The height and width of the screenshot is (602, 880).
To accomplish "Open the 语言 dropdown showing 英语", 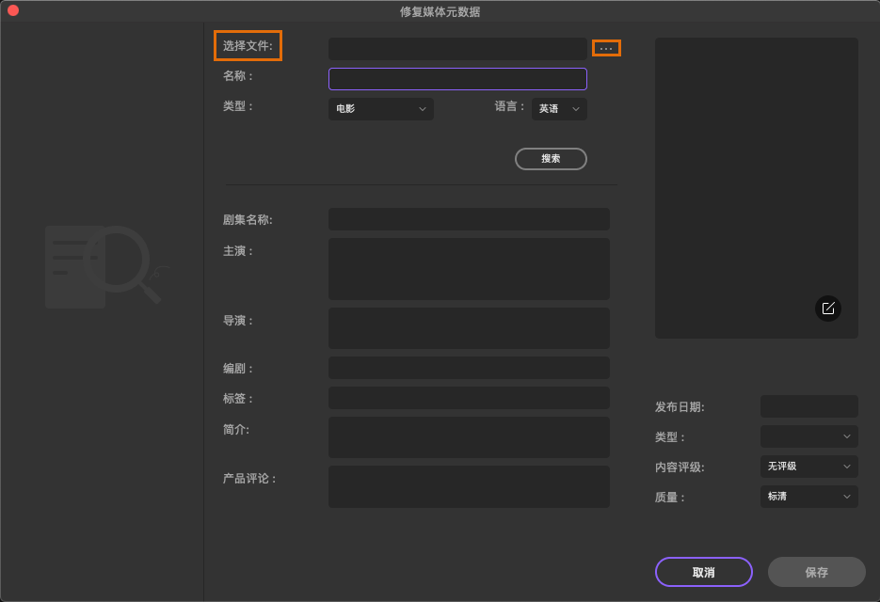I will click(x=559, y=108).
